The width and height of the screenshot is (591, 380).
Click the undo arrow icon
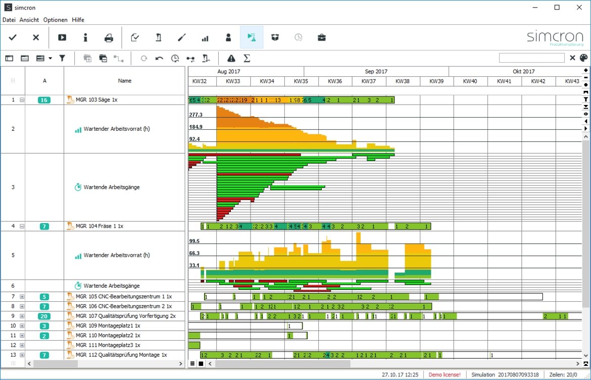[159, 58]
